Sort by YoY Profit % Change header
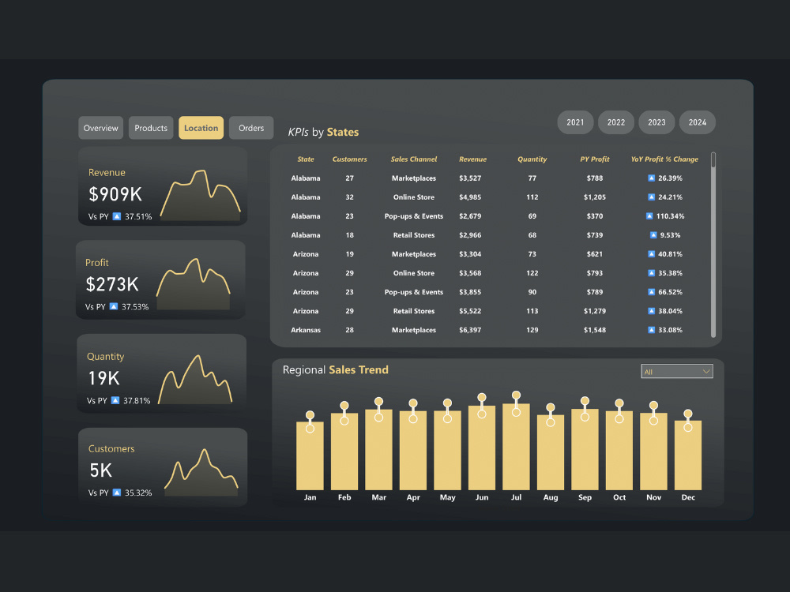Viewport: 790px width, 592px height. [x=664, y=159]
